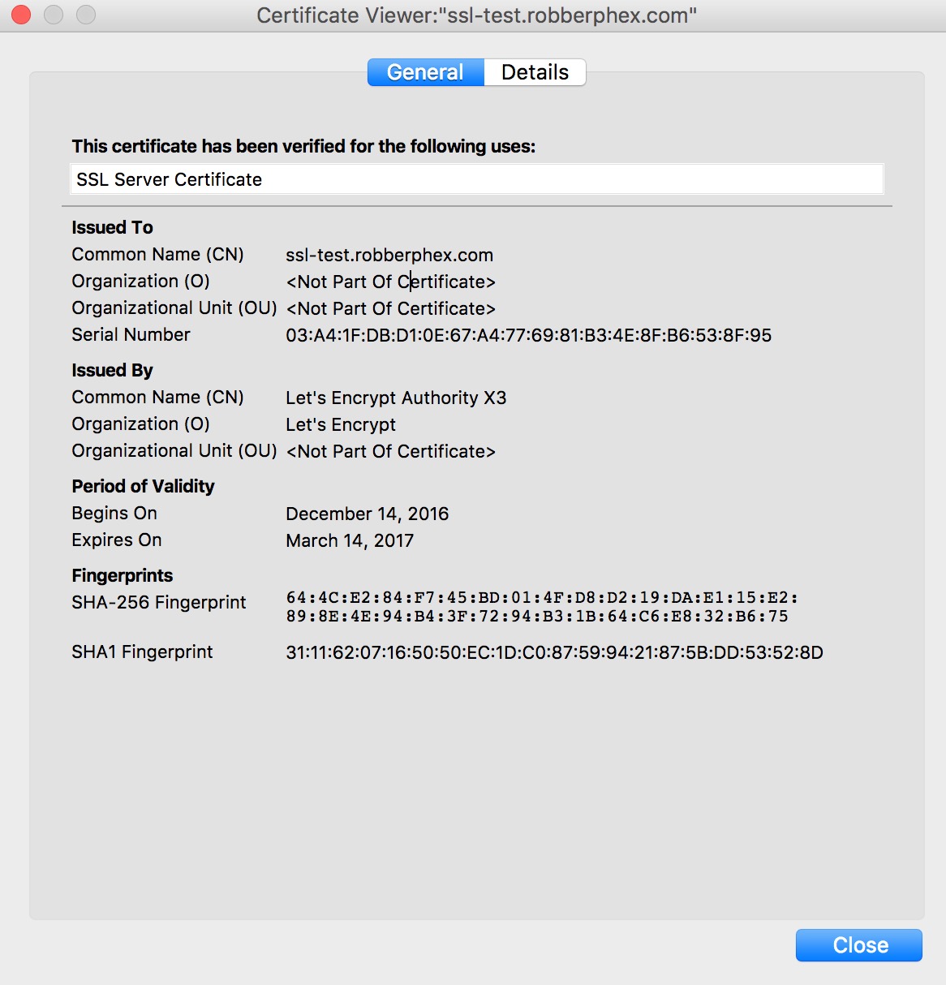Click the December 14, 2016 begin date

367,514
